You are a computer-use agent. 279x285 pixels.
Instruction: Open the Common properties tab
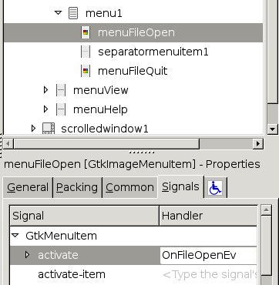(129, 187)
